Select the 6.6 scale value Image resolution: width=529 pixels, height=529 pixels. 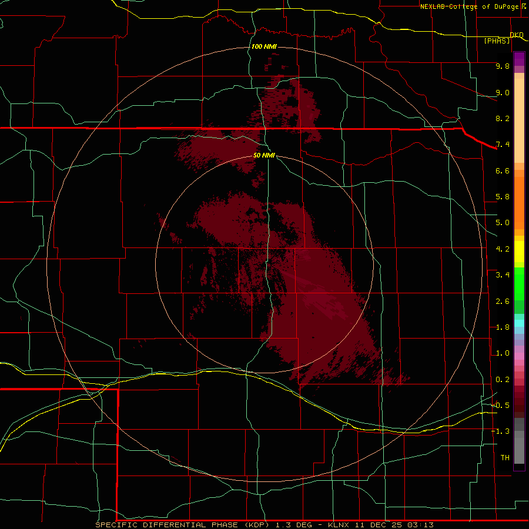[503, 170]
